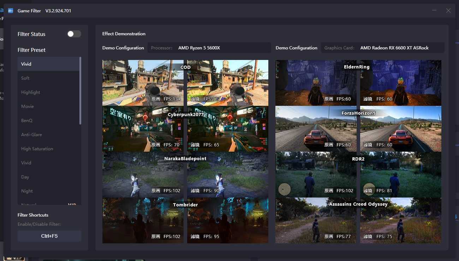Click the ForzaHorizon5 title label
The height and width of the screenshot is (261, 459).
tap(358, 113)
